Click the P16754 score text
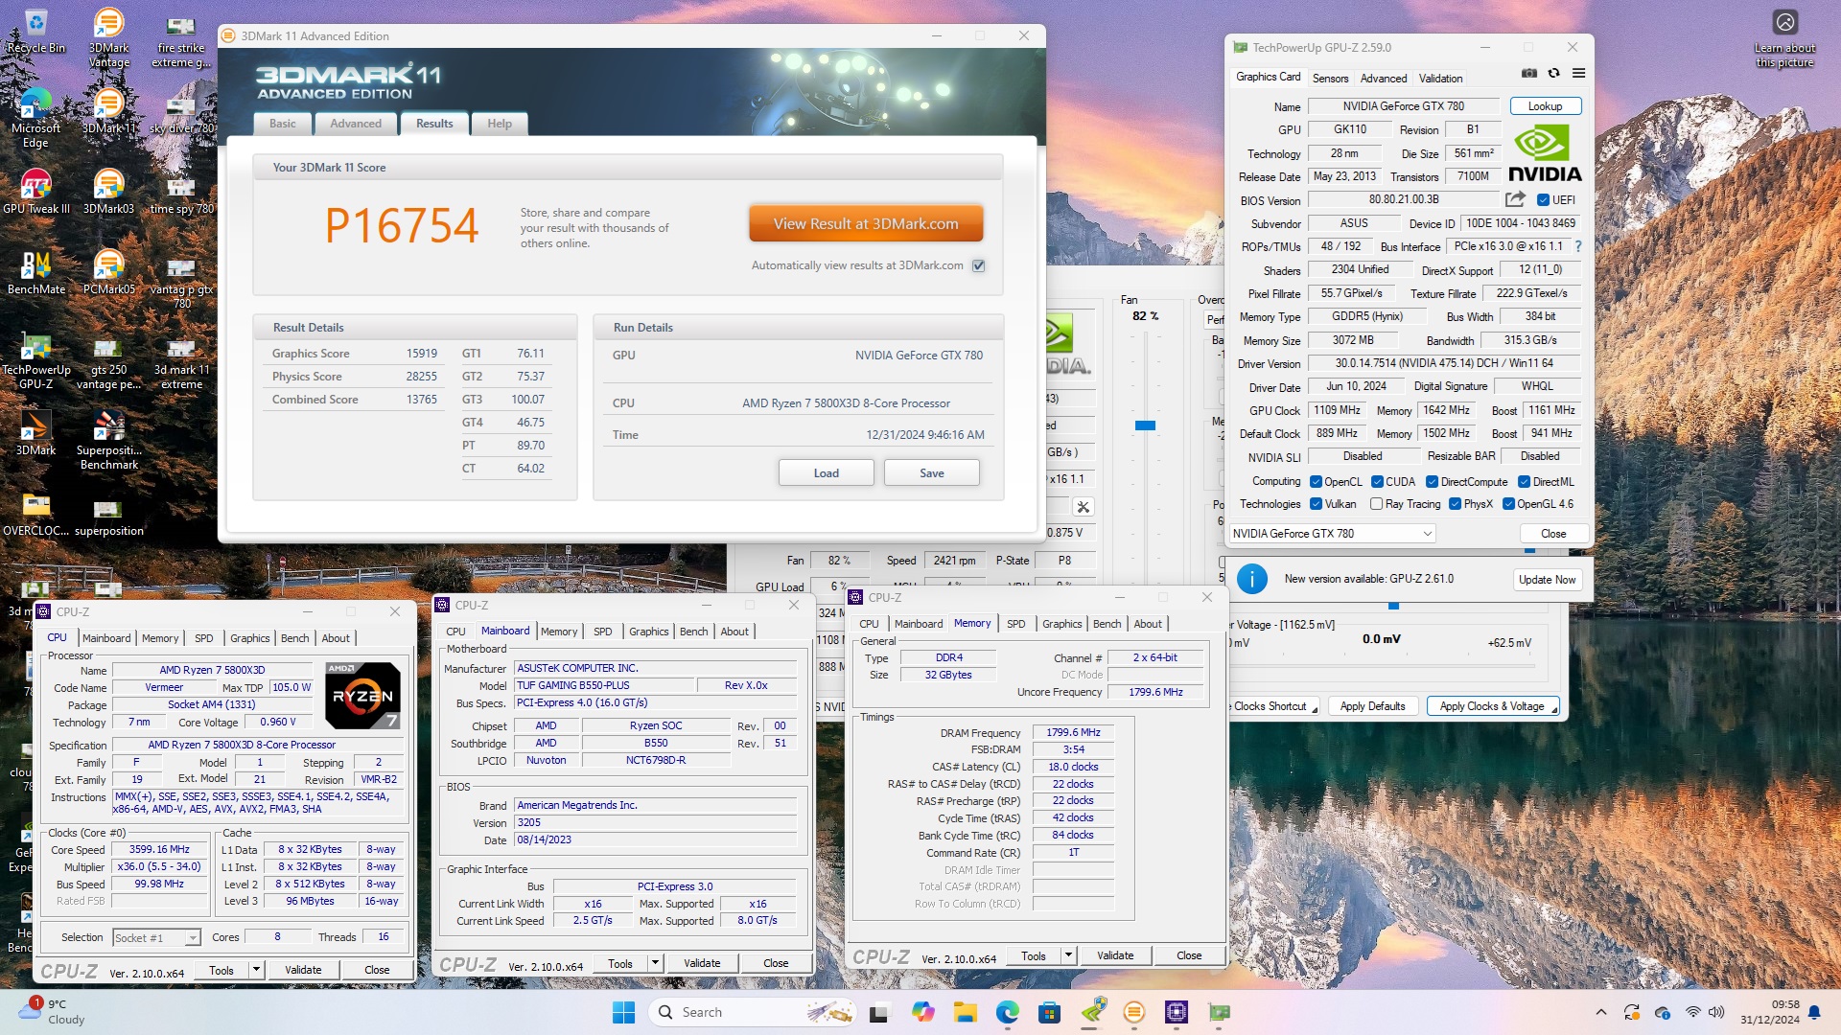Image resolution: width=1841 pixels, height=1035 pixels. (401, 226)
